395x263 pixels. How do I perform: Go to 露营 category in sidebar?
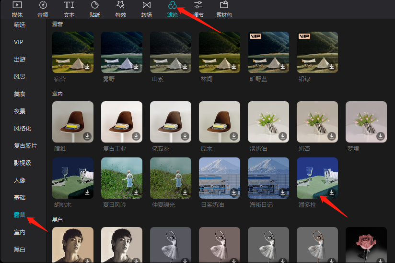pyautogui.click(x=20, y=215)
